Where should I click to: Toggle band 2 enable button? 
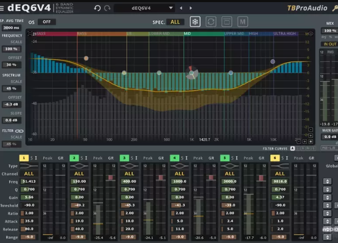74,158
